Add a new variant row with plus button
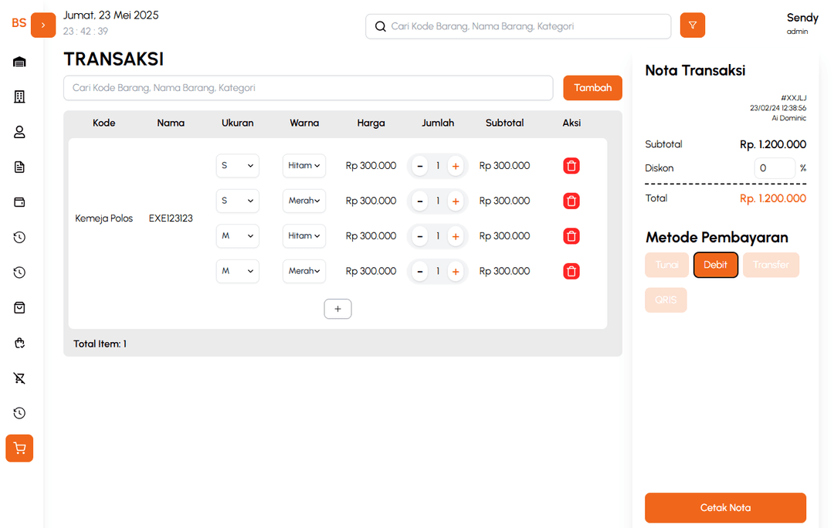 pyautogui.click(x=337, y=309)
